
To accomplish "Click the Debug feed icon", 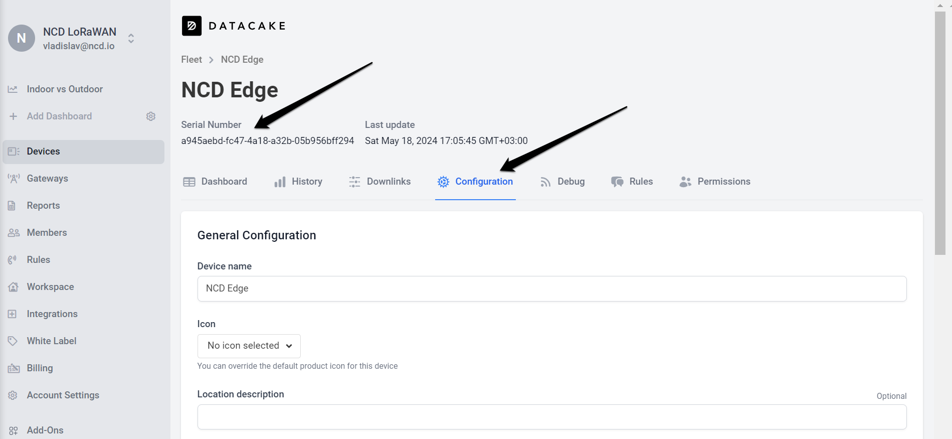I will click(x=545, y=182).
